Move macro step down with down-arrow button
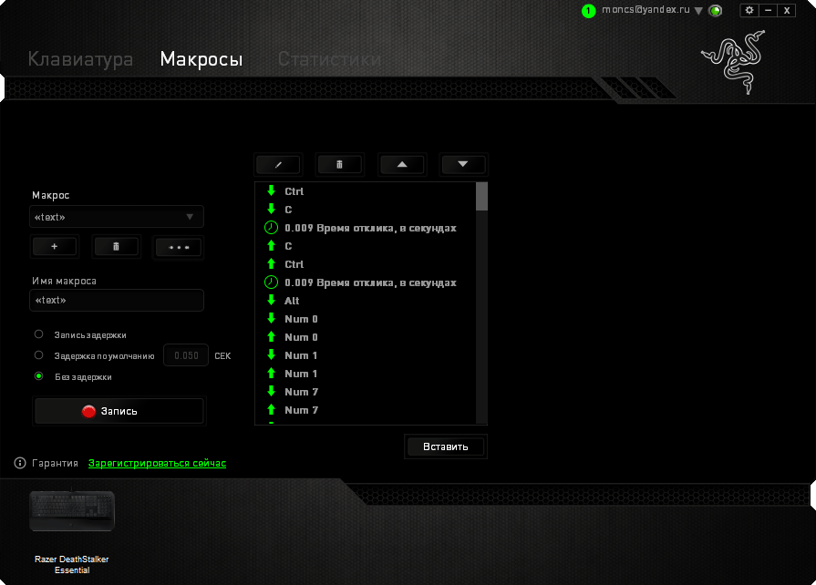The width and height of the screenshot is (816, 585). pos(462,165)
